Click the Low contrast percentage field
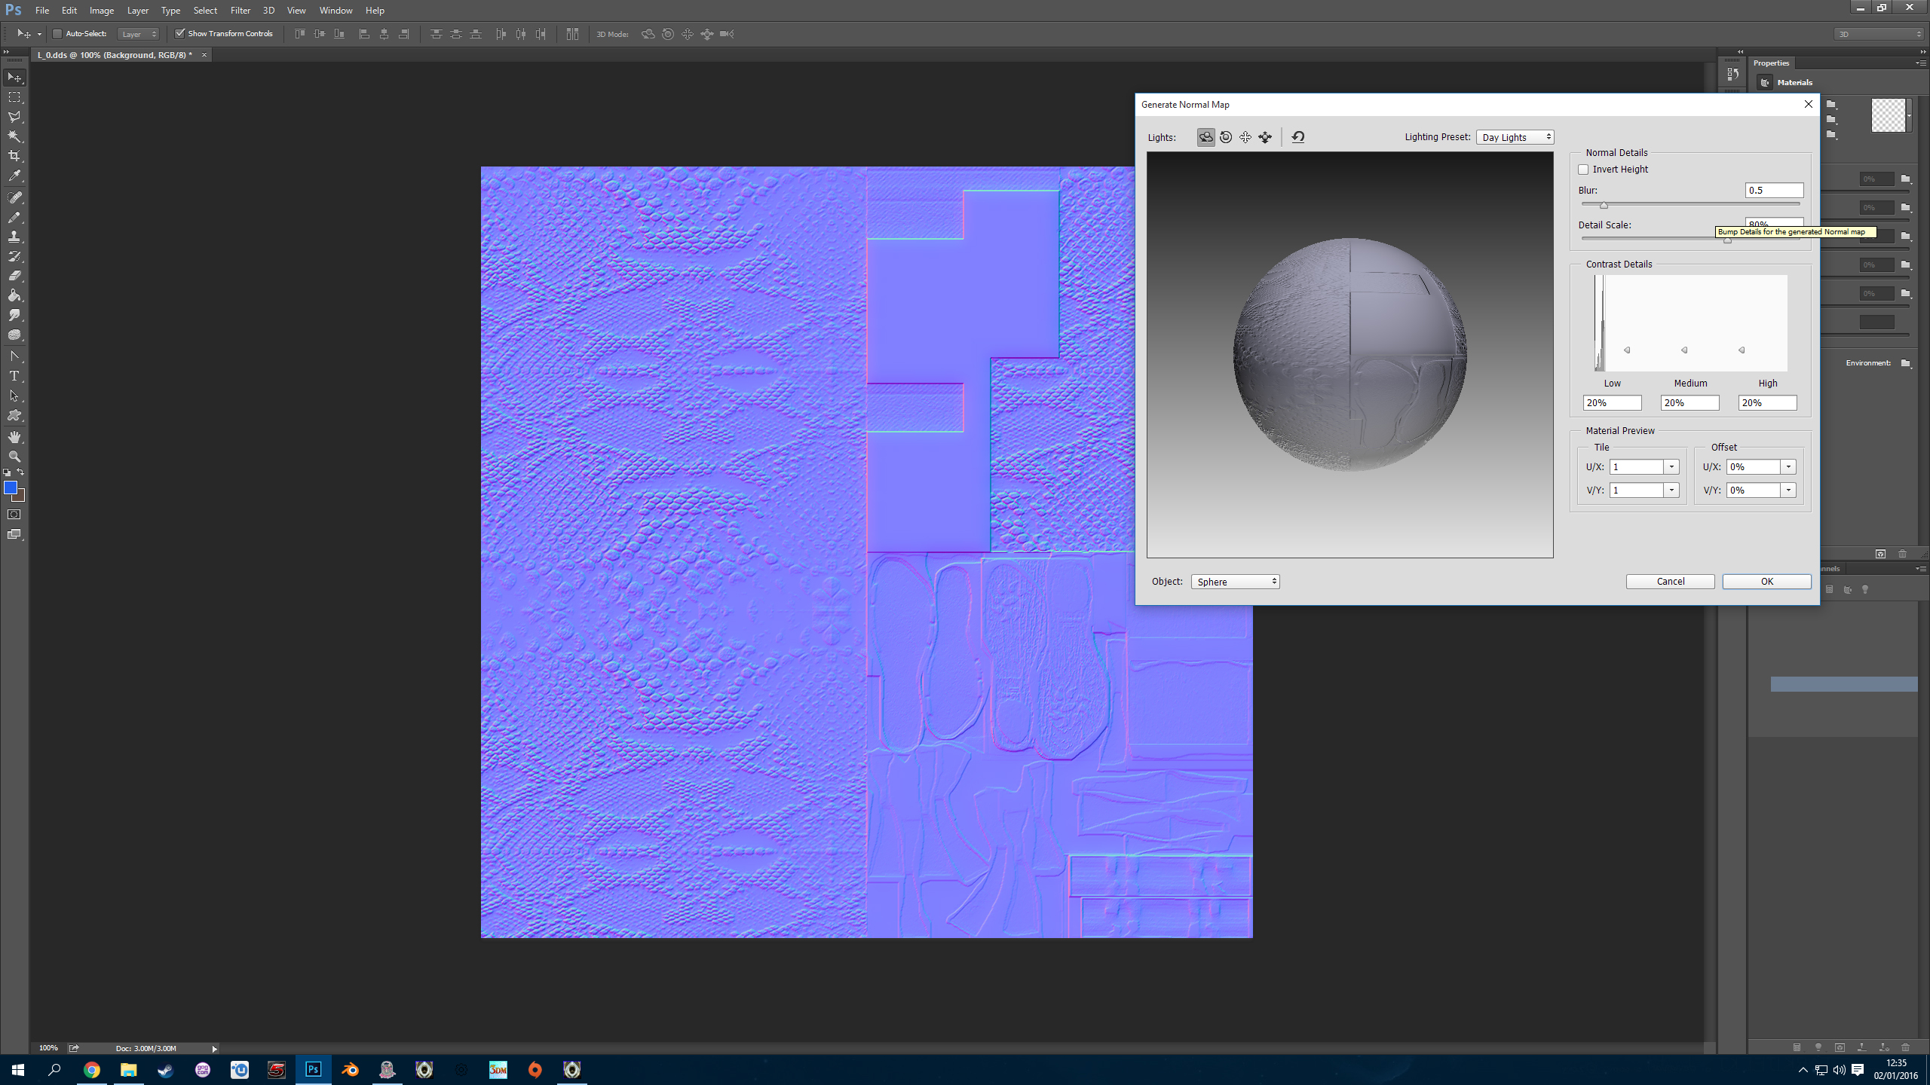Viewport: 1930px width, 1085px height. point(1612,403)
